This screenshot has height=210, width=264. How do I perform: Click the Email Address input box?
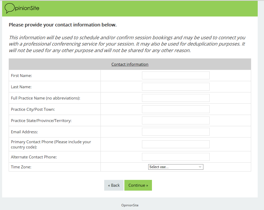click(x=176, y=132)
